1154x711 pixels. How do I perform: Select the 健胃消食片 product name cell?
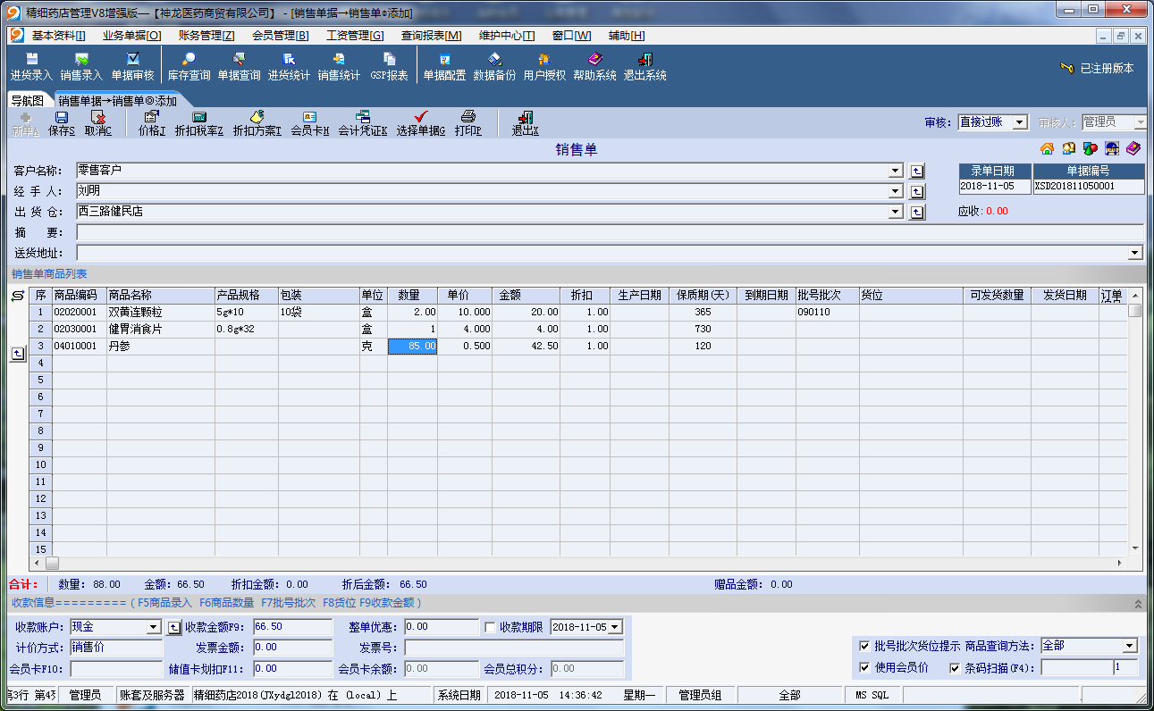[x=161, y=330]
